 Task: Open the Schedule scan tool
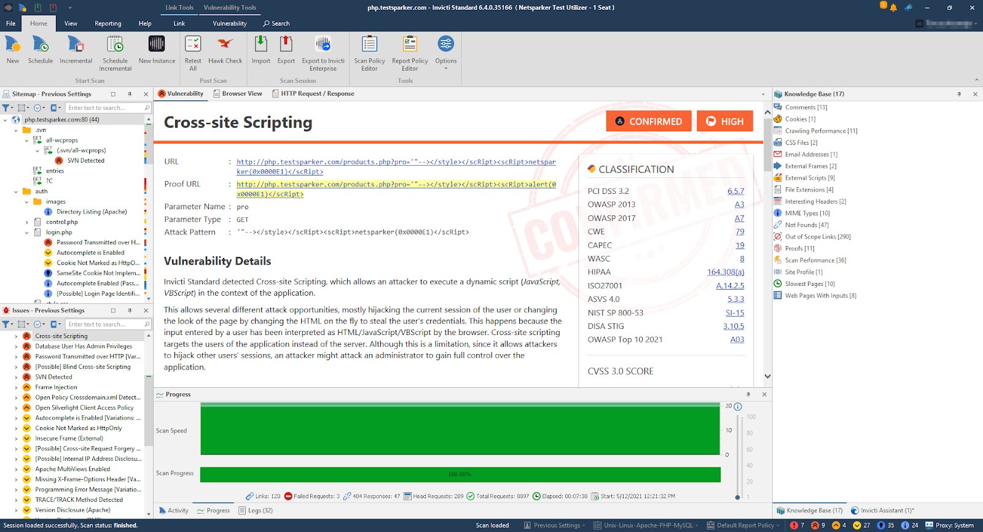[40, 50]
